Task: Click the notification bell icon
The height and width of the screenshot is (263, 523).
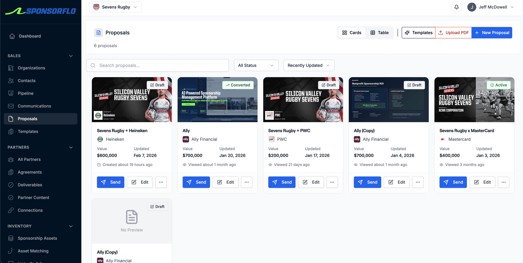Action: tap(457, 7)
